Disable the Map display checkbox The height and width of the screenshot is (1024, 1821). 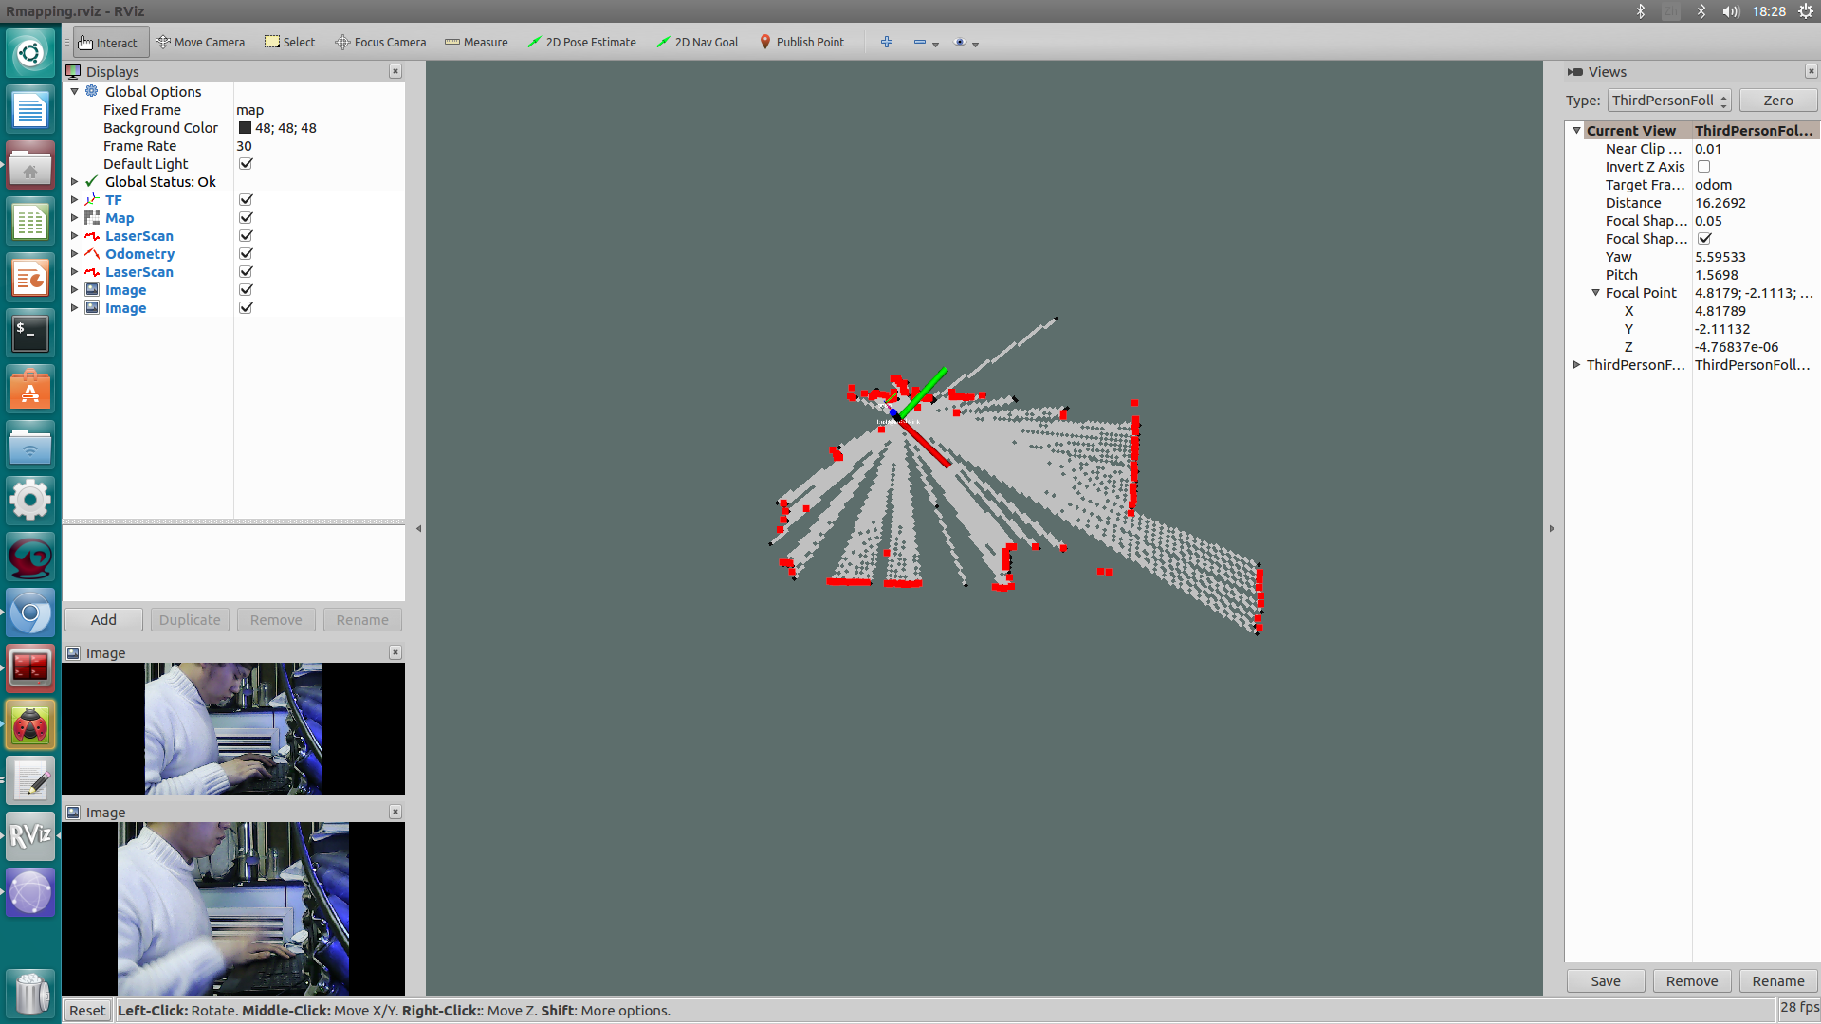pos(246,218)
